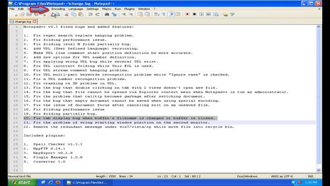The height and width of the screenshot is (186, 330).
Task: Click the INS mode indicator in status bar
Action: tap(310, 176)
